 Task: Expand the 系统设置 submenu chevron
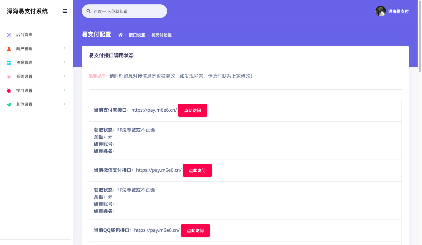point(65,76)
